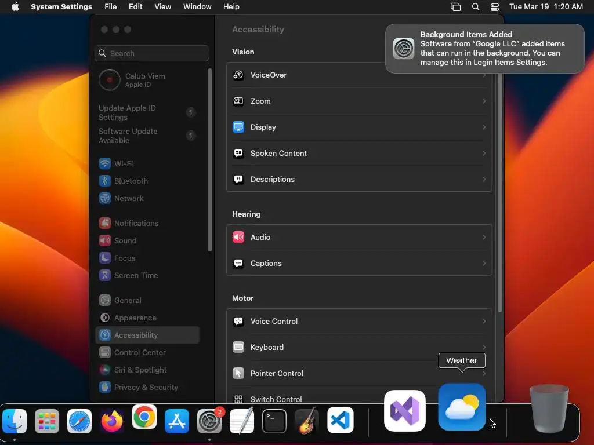Open Screen Time settings in sidebar
Viewport: 594px width, 445px height.
click(147, 275)
